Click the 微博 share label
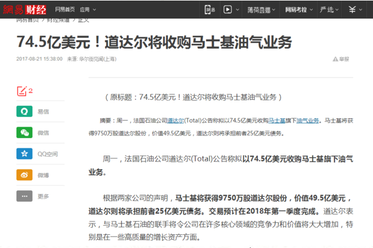Screen dimensions: 373x248 click(43, 175)
